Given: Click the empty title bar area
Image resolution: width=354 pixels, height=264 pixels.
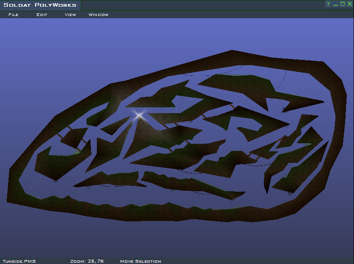Looking at the screenshot, I should (200, 5).
